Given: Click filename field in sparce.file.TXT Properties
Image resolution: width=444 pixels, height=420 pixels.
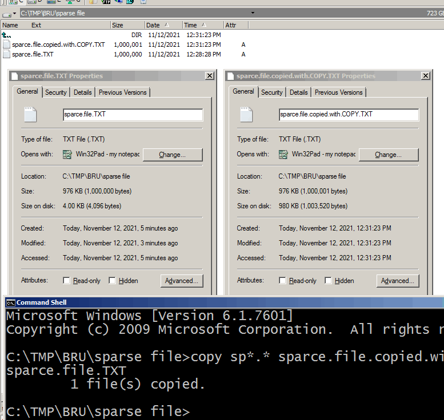Looking at the screenshot, I should (x=133, y=115).
